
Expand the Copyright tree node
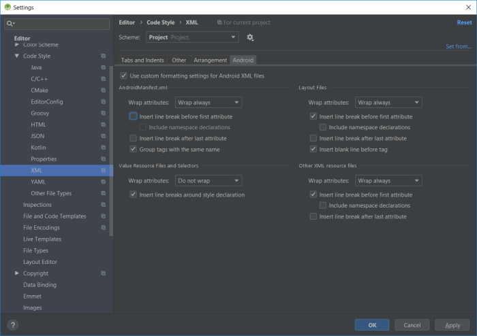17,273
